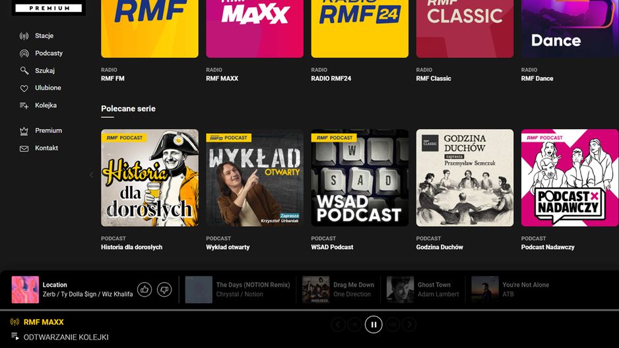Click the ODTWARZANIE KOLEJKI button
Screen dimensions: 619x348
pos(66,337)
